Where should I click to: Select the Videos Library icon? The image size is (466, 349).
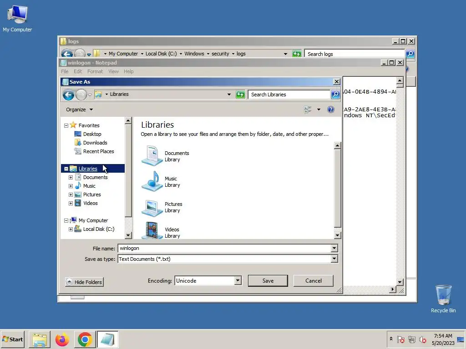pyautogui.click(x=152, y=230)
